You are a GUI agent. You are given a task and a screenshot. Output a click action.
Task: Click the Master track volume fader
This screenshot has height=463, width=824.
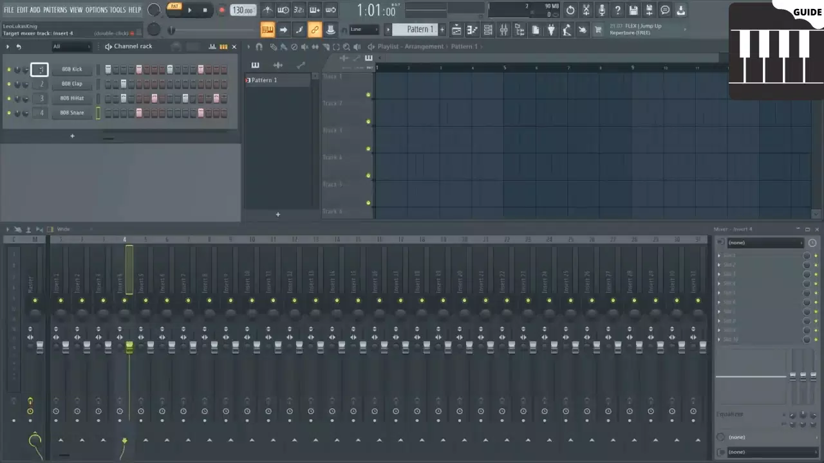[39, 347]
